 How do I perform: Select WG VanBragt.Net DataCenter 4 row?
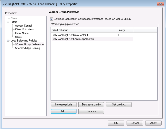[x=92, y=35]
